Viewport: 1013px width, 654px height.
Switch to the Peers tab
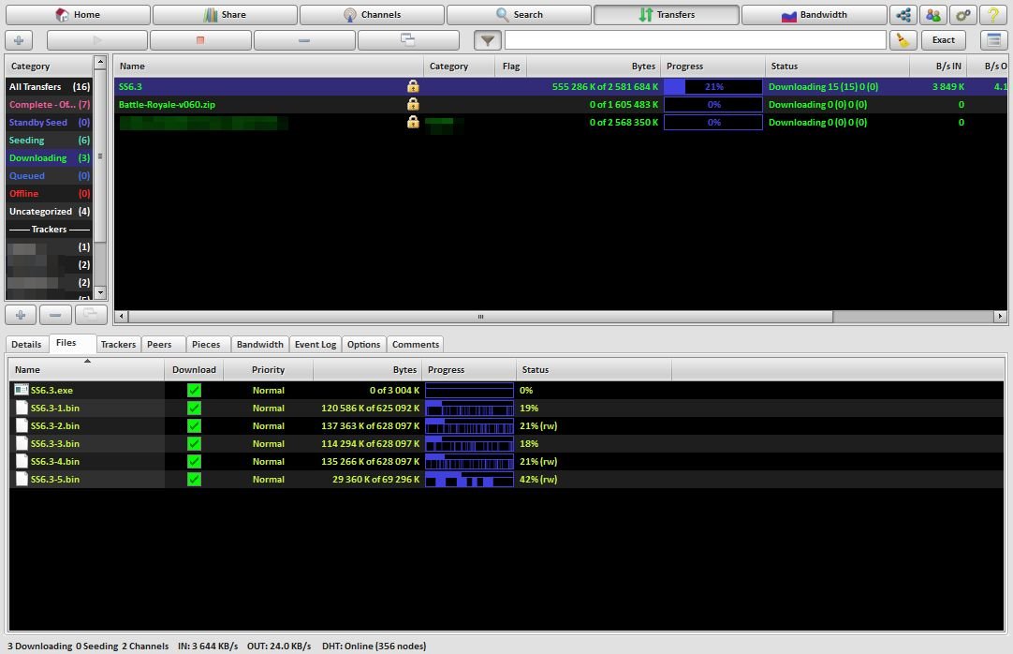[159, 345]
